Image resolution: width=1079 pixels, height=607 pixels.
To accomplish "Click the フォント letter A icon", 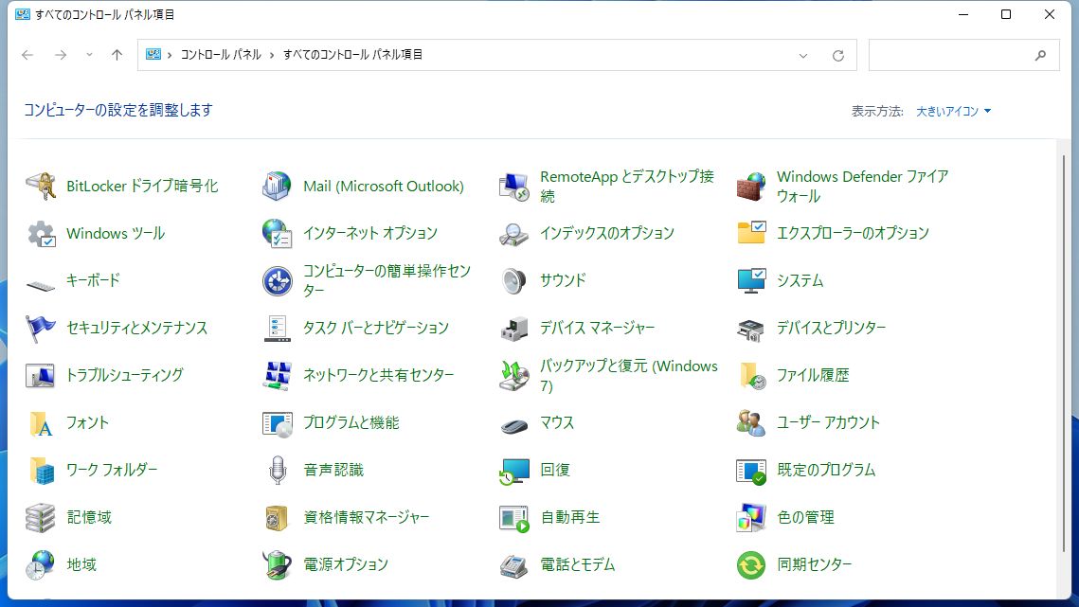I will (x=41, y=422).
